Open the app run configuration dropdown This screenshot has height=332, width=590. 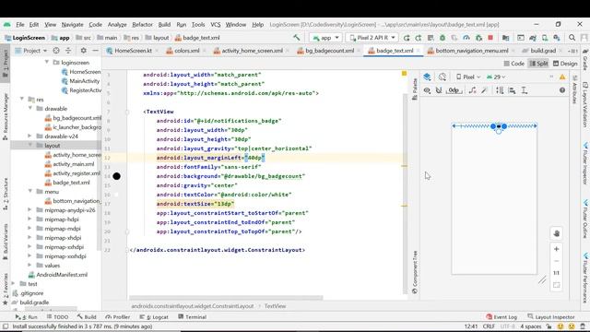point(325,38)
